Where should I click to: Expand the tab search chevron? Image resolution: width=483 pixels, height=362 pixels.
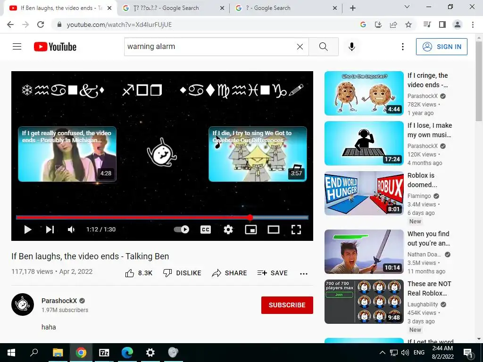[407, 7]
